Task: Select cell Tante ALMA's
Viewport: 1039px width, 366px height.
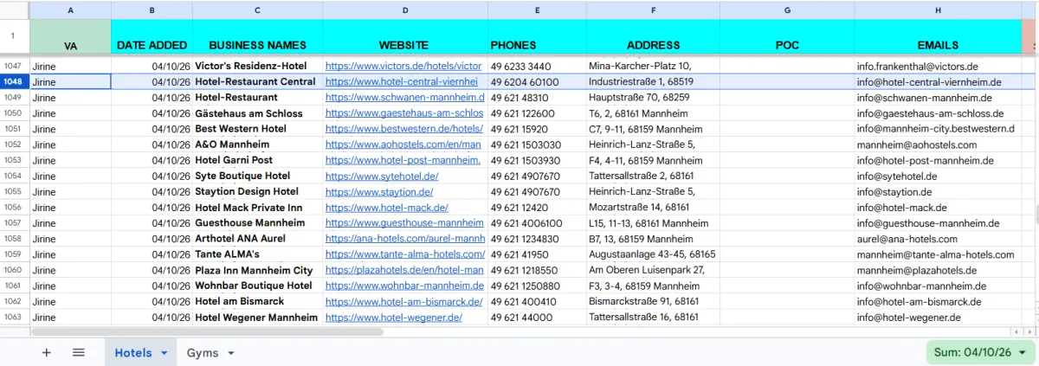Action: click(x=258, y=254)
